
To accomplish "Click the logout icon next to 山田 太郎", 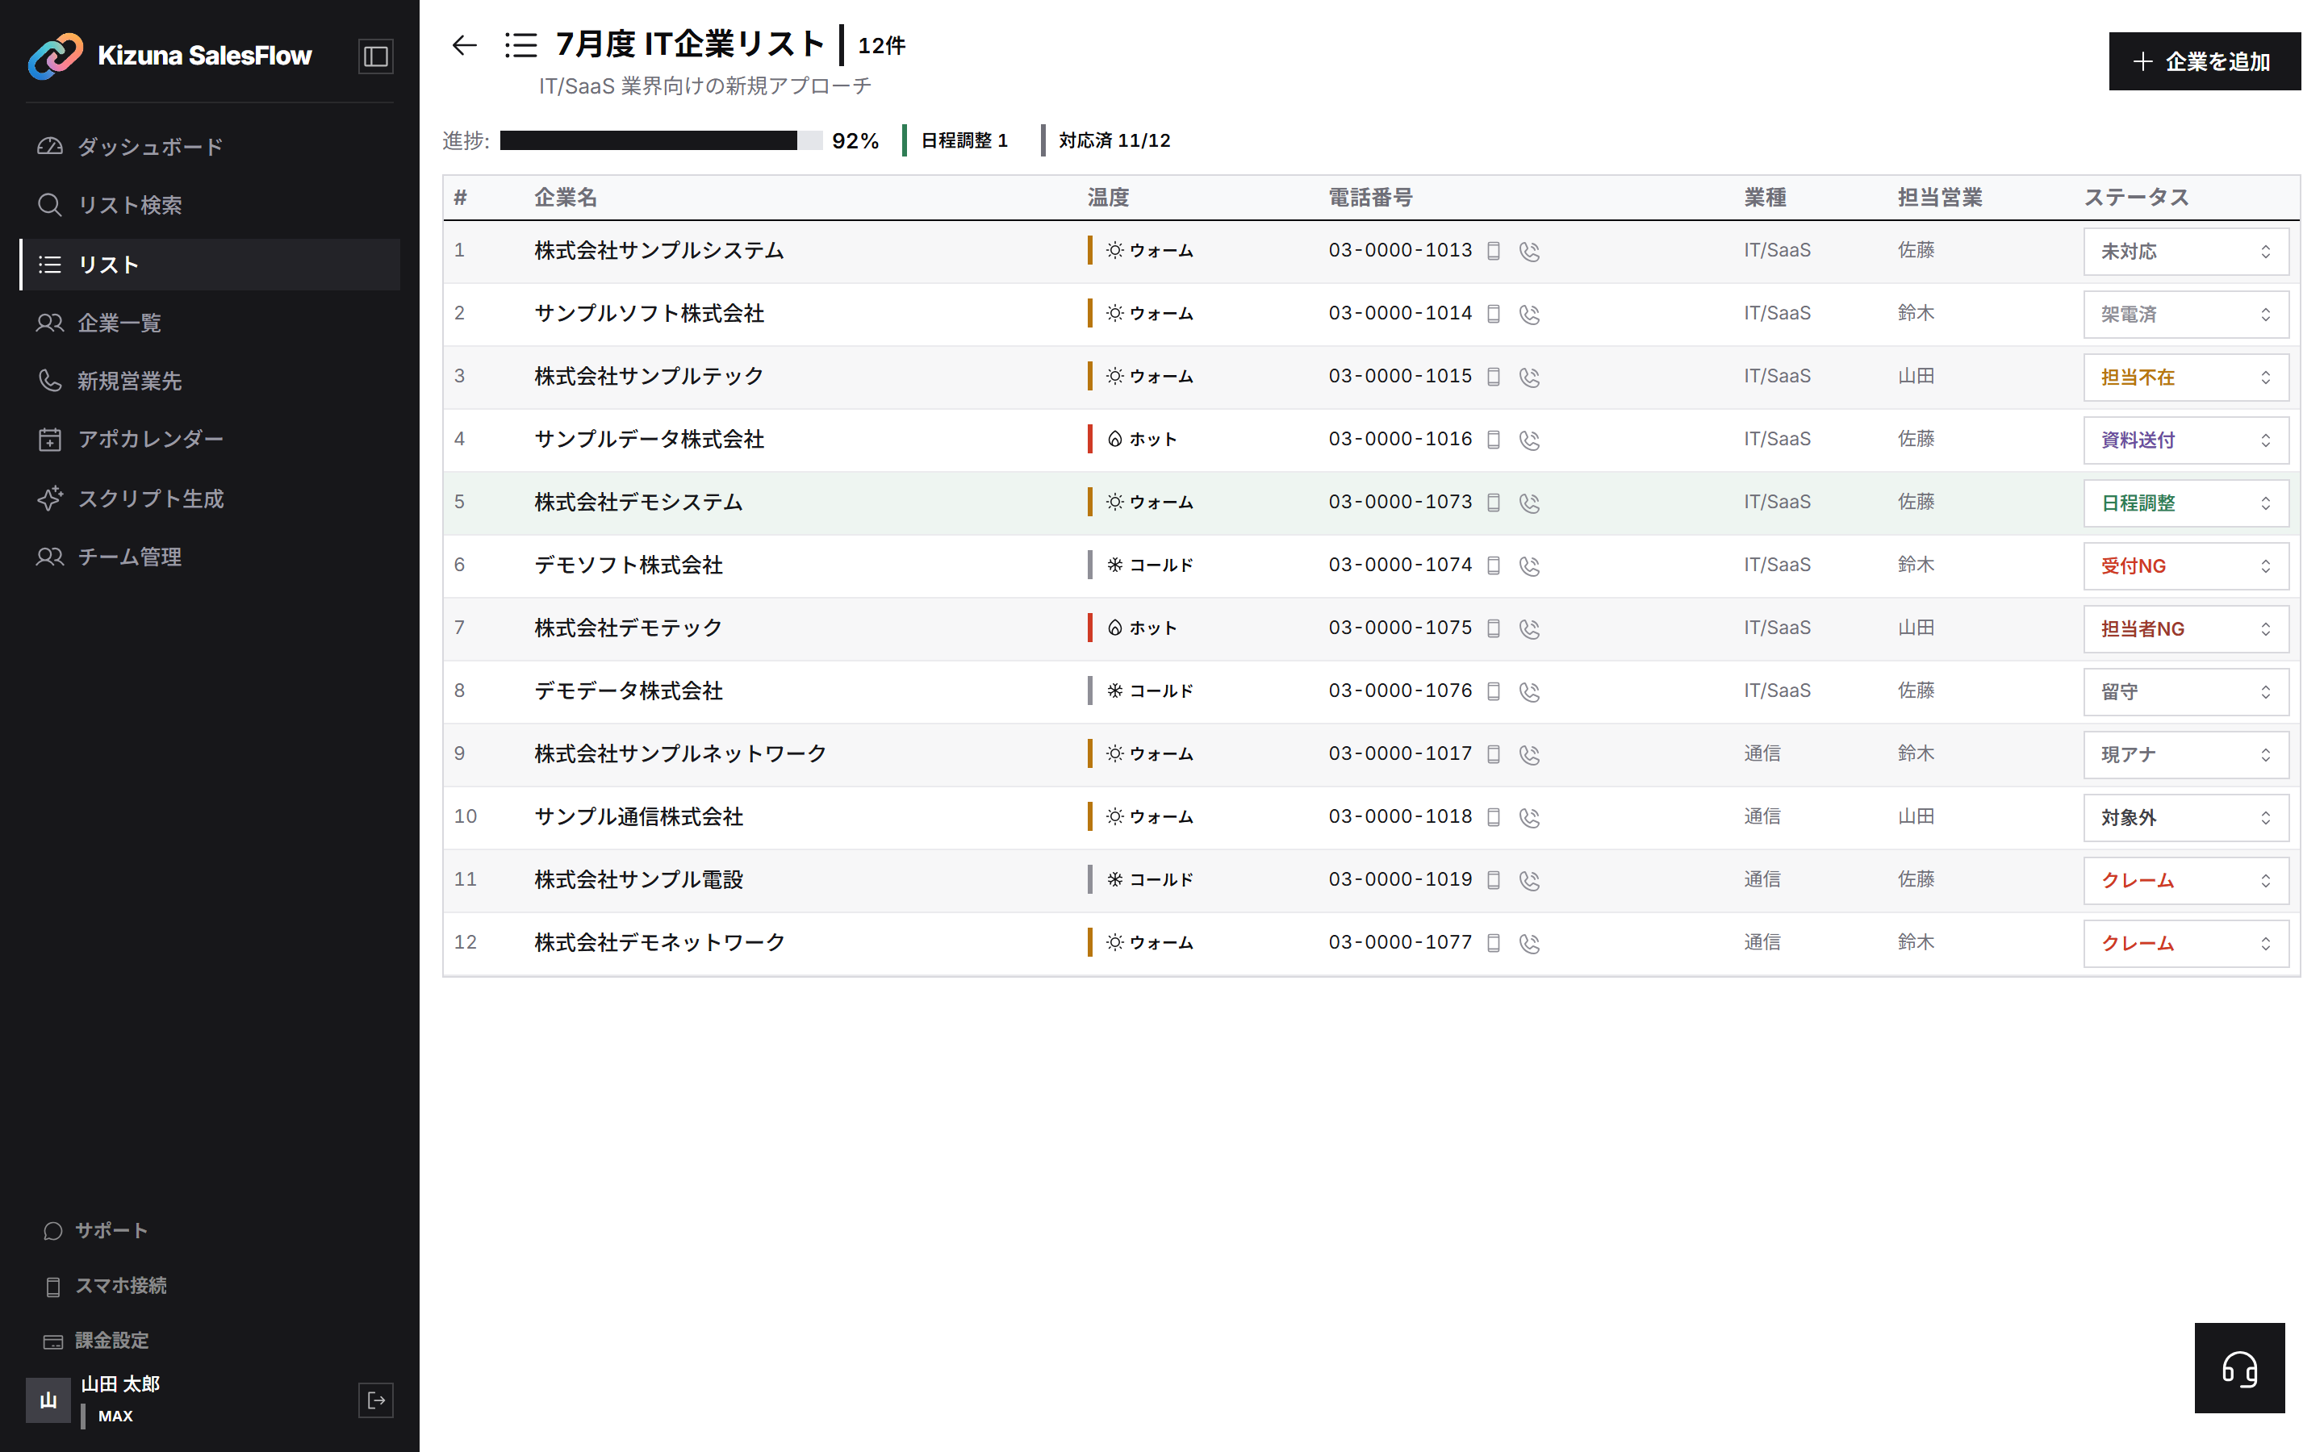I will 375,1400.
